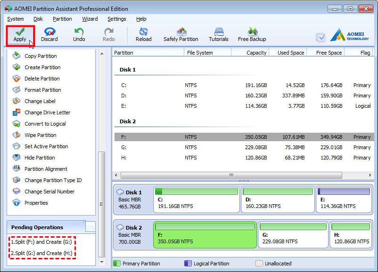Sort by Free Space column
This screenshot has height=272, width=378.
pos(325,53)
